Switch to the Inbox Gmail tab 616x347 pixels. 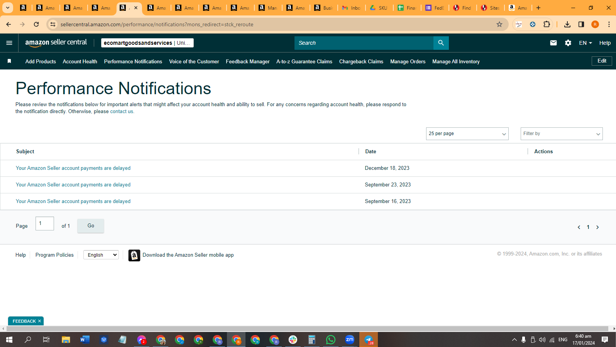click(x=352, y=8)
